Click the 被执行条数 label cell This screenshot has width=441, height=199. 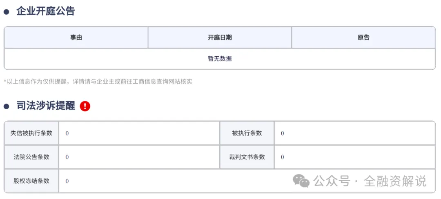[x=247, y=133]
